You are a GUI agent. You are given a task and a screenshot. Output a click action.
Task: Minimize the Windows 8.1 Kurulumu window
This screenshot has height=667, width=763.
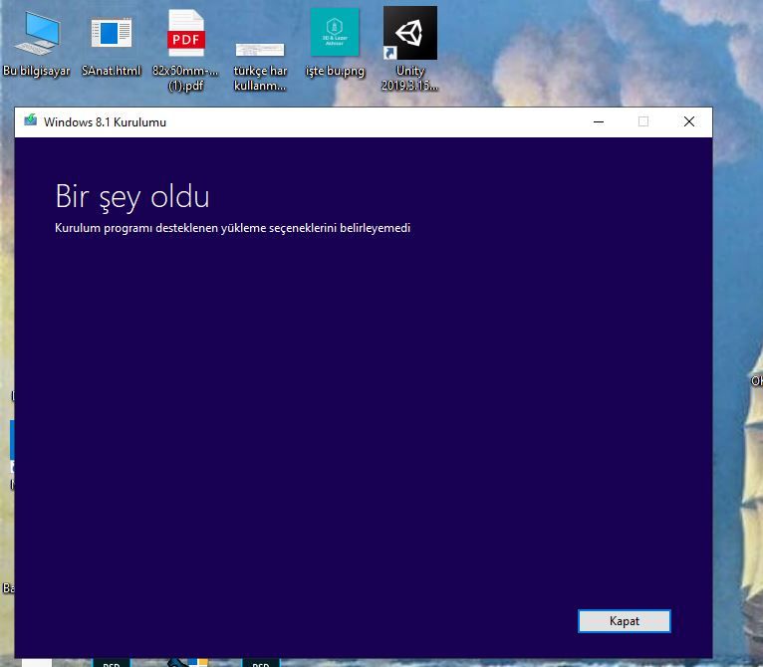point(599,121)
